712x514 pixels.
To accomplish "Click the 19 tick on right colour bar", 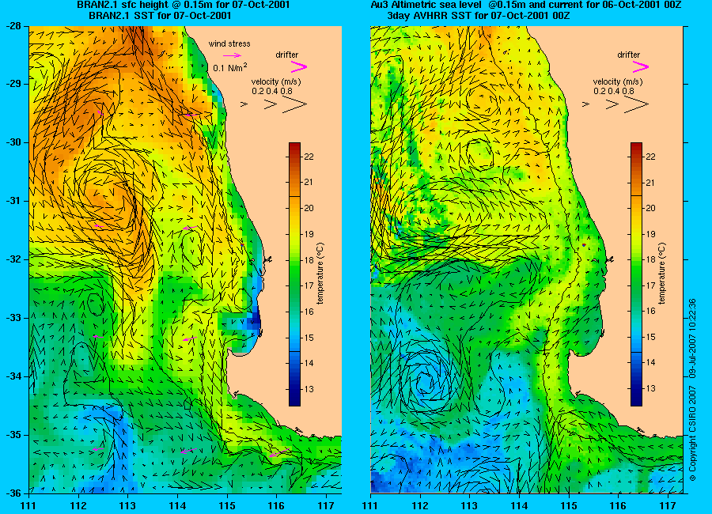I will tap(650, 234).
